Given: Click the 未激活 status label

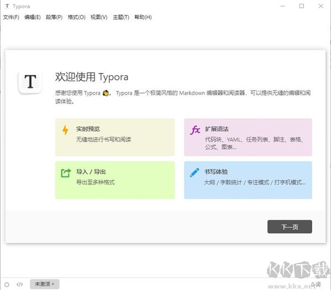Looking at the screenshot, I should pos(42,284).
